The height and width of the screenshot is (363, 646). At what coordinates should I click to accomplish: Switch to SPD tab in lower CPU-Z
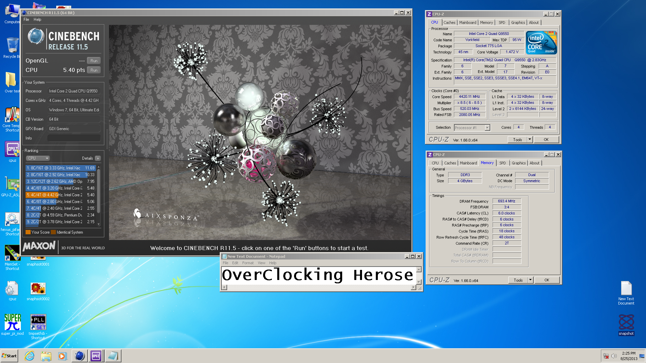pyautogui.click(x=502, y=163)
